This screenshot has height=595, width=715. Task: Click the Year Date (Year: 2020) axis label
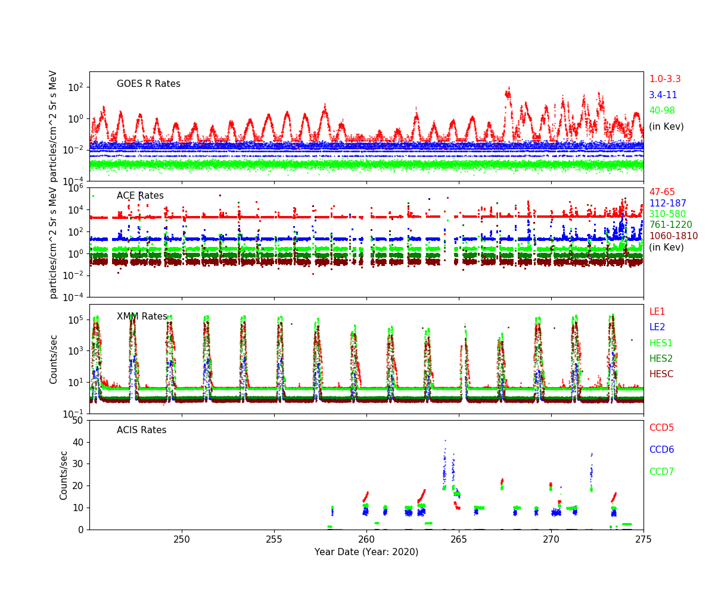(366, 552)
